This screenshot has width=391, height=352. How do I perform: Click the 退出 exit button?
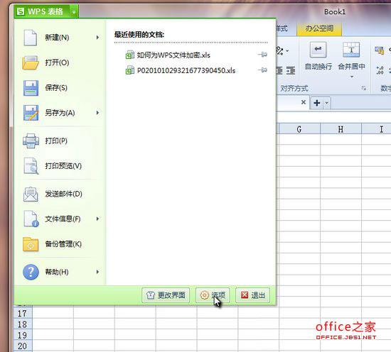point(252,295)
